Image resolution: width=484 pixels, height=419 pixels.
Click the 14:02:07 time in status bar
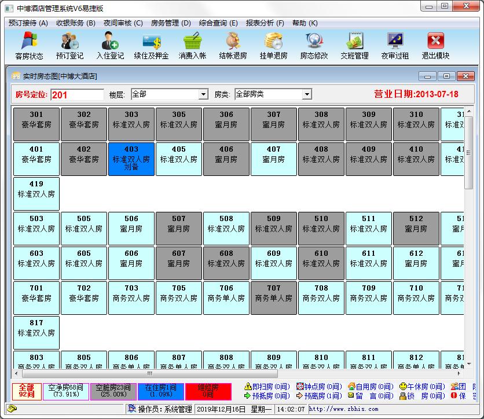[291, 409]
